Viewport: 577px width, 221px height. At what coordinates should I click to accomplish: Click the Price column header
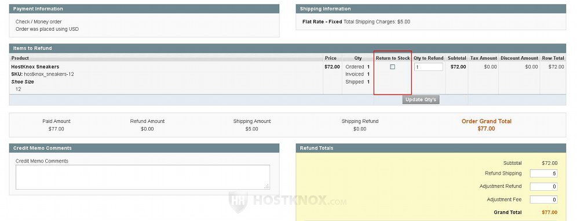[x=330, y=58]
